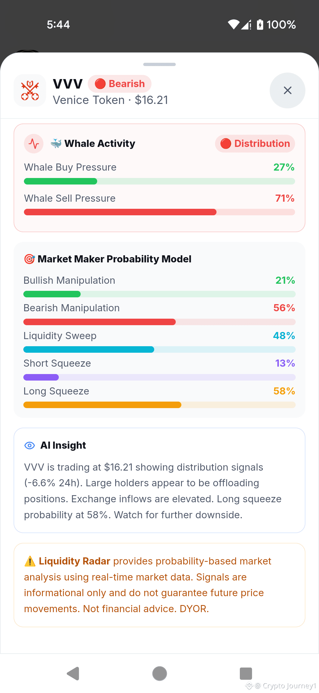Tap the Android back navigation button
Viewport: 319px width, 693px height.
(x=73, y=674)
